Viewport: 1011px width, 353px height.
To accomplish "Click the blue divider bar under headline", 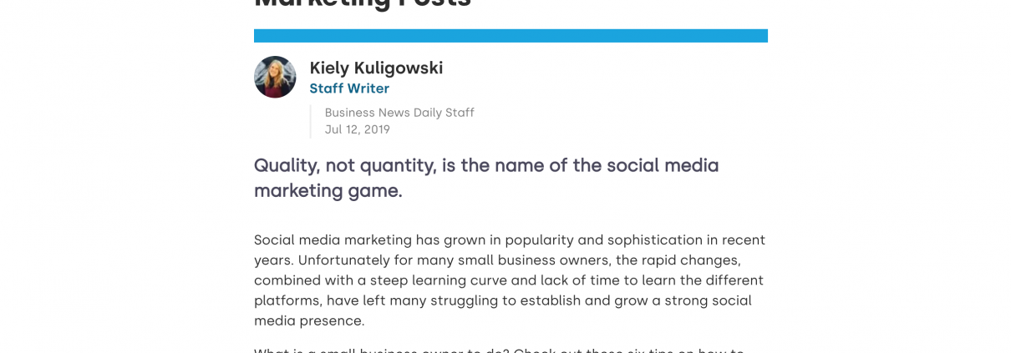I will 511,36.
